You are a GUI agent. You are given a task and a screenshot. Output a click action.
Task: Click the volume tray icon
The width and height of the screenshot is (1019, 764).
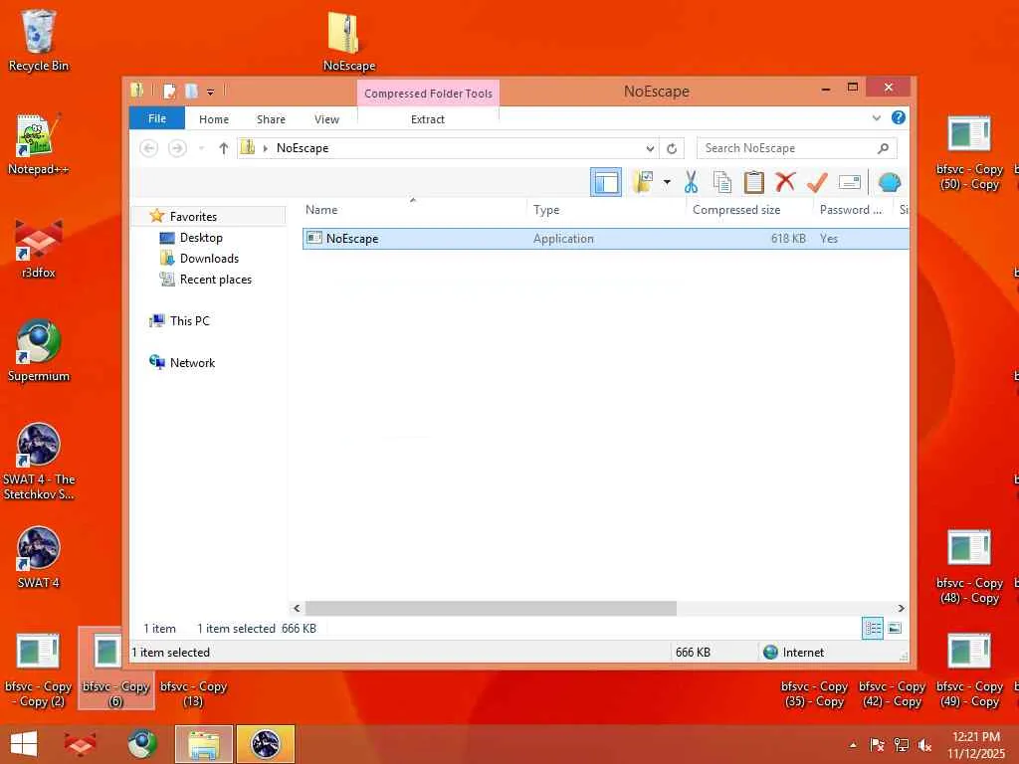click(x=924, y=745)
